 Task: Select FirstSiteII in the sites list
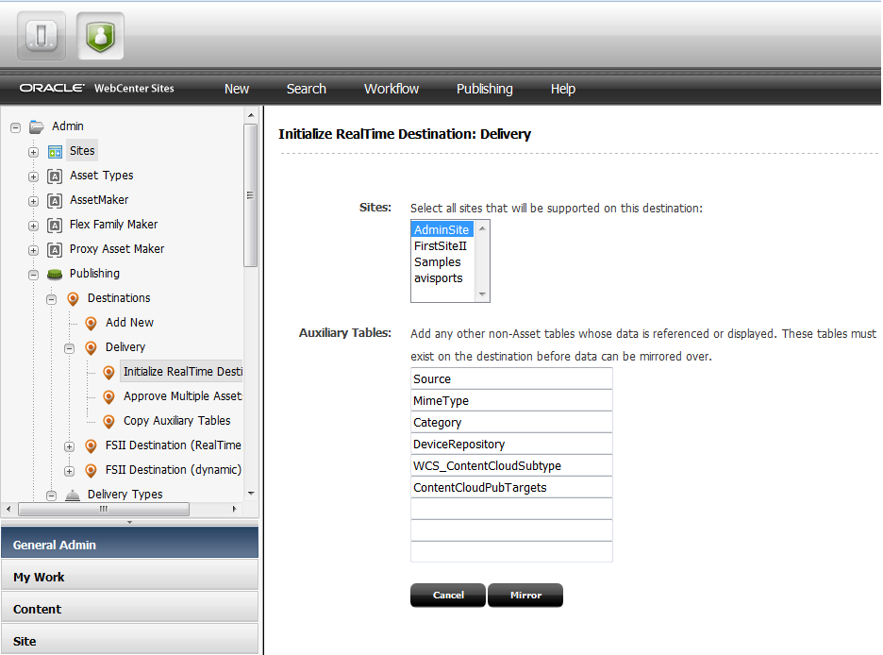(442, 246)
